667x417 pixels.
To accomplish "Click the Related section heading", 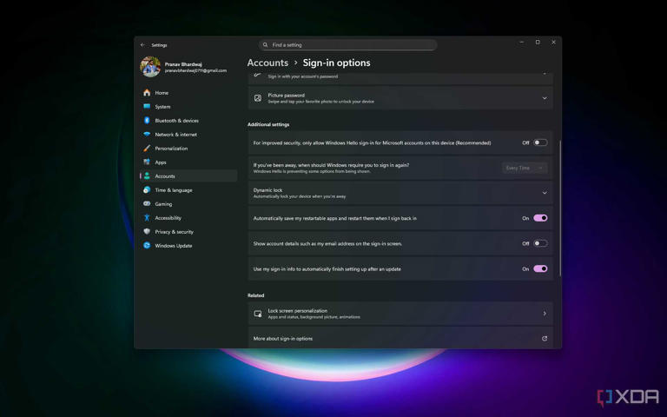I will click(255, 295).
